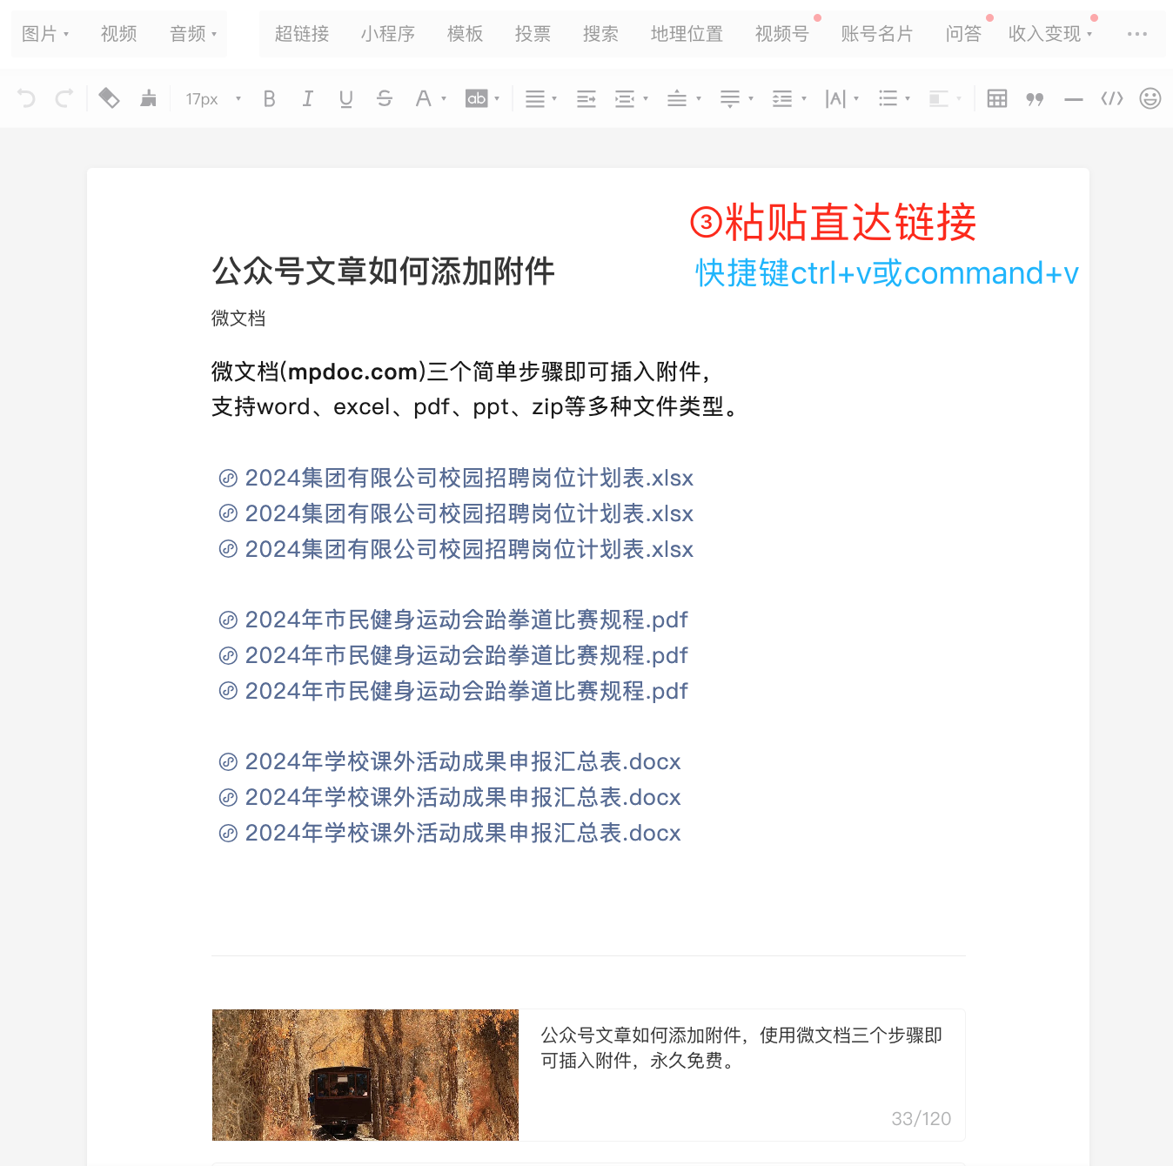Open the 视频号 option
Viewport: 1173px width, 1166px height.
click(x=782, y=34)
